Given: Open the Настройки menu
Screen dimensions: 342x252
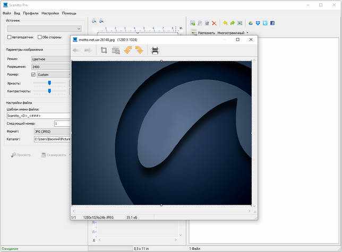Looking at the screenshot, I should tap(50, 13).
